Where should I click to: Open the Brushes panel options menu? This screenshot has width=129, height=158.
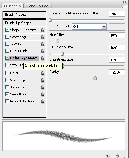pyautogui.click(x=124, y=7)
